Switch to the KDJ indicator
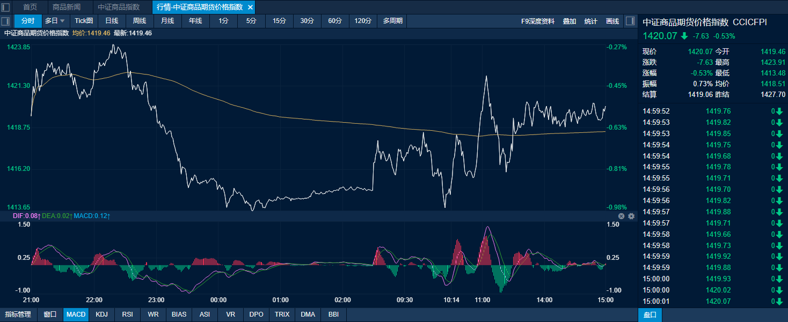Viewport: 788px width, 322px height. [x=101, y=314]
